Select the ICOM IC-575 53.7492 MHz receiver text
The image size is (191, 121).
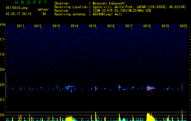(x=122, y=11)
